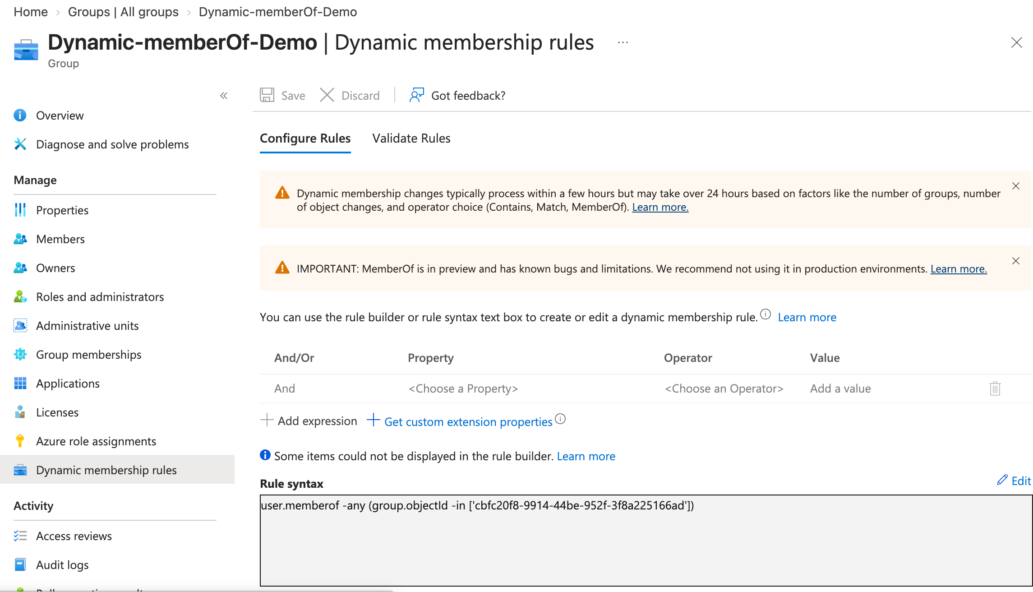The image size is (1033, 592).
Task: Click the Audit logs book icon
Action: [x=20, y=565]
